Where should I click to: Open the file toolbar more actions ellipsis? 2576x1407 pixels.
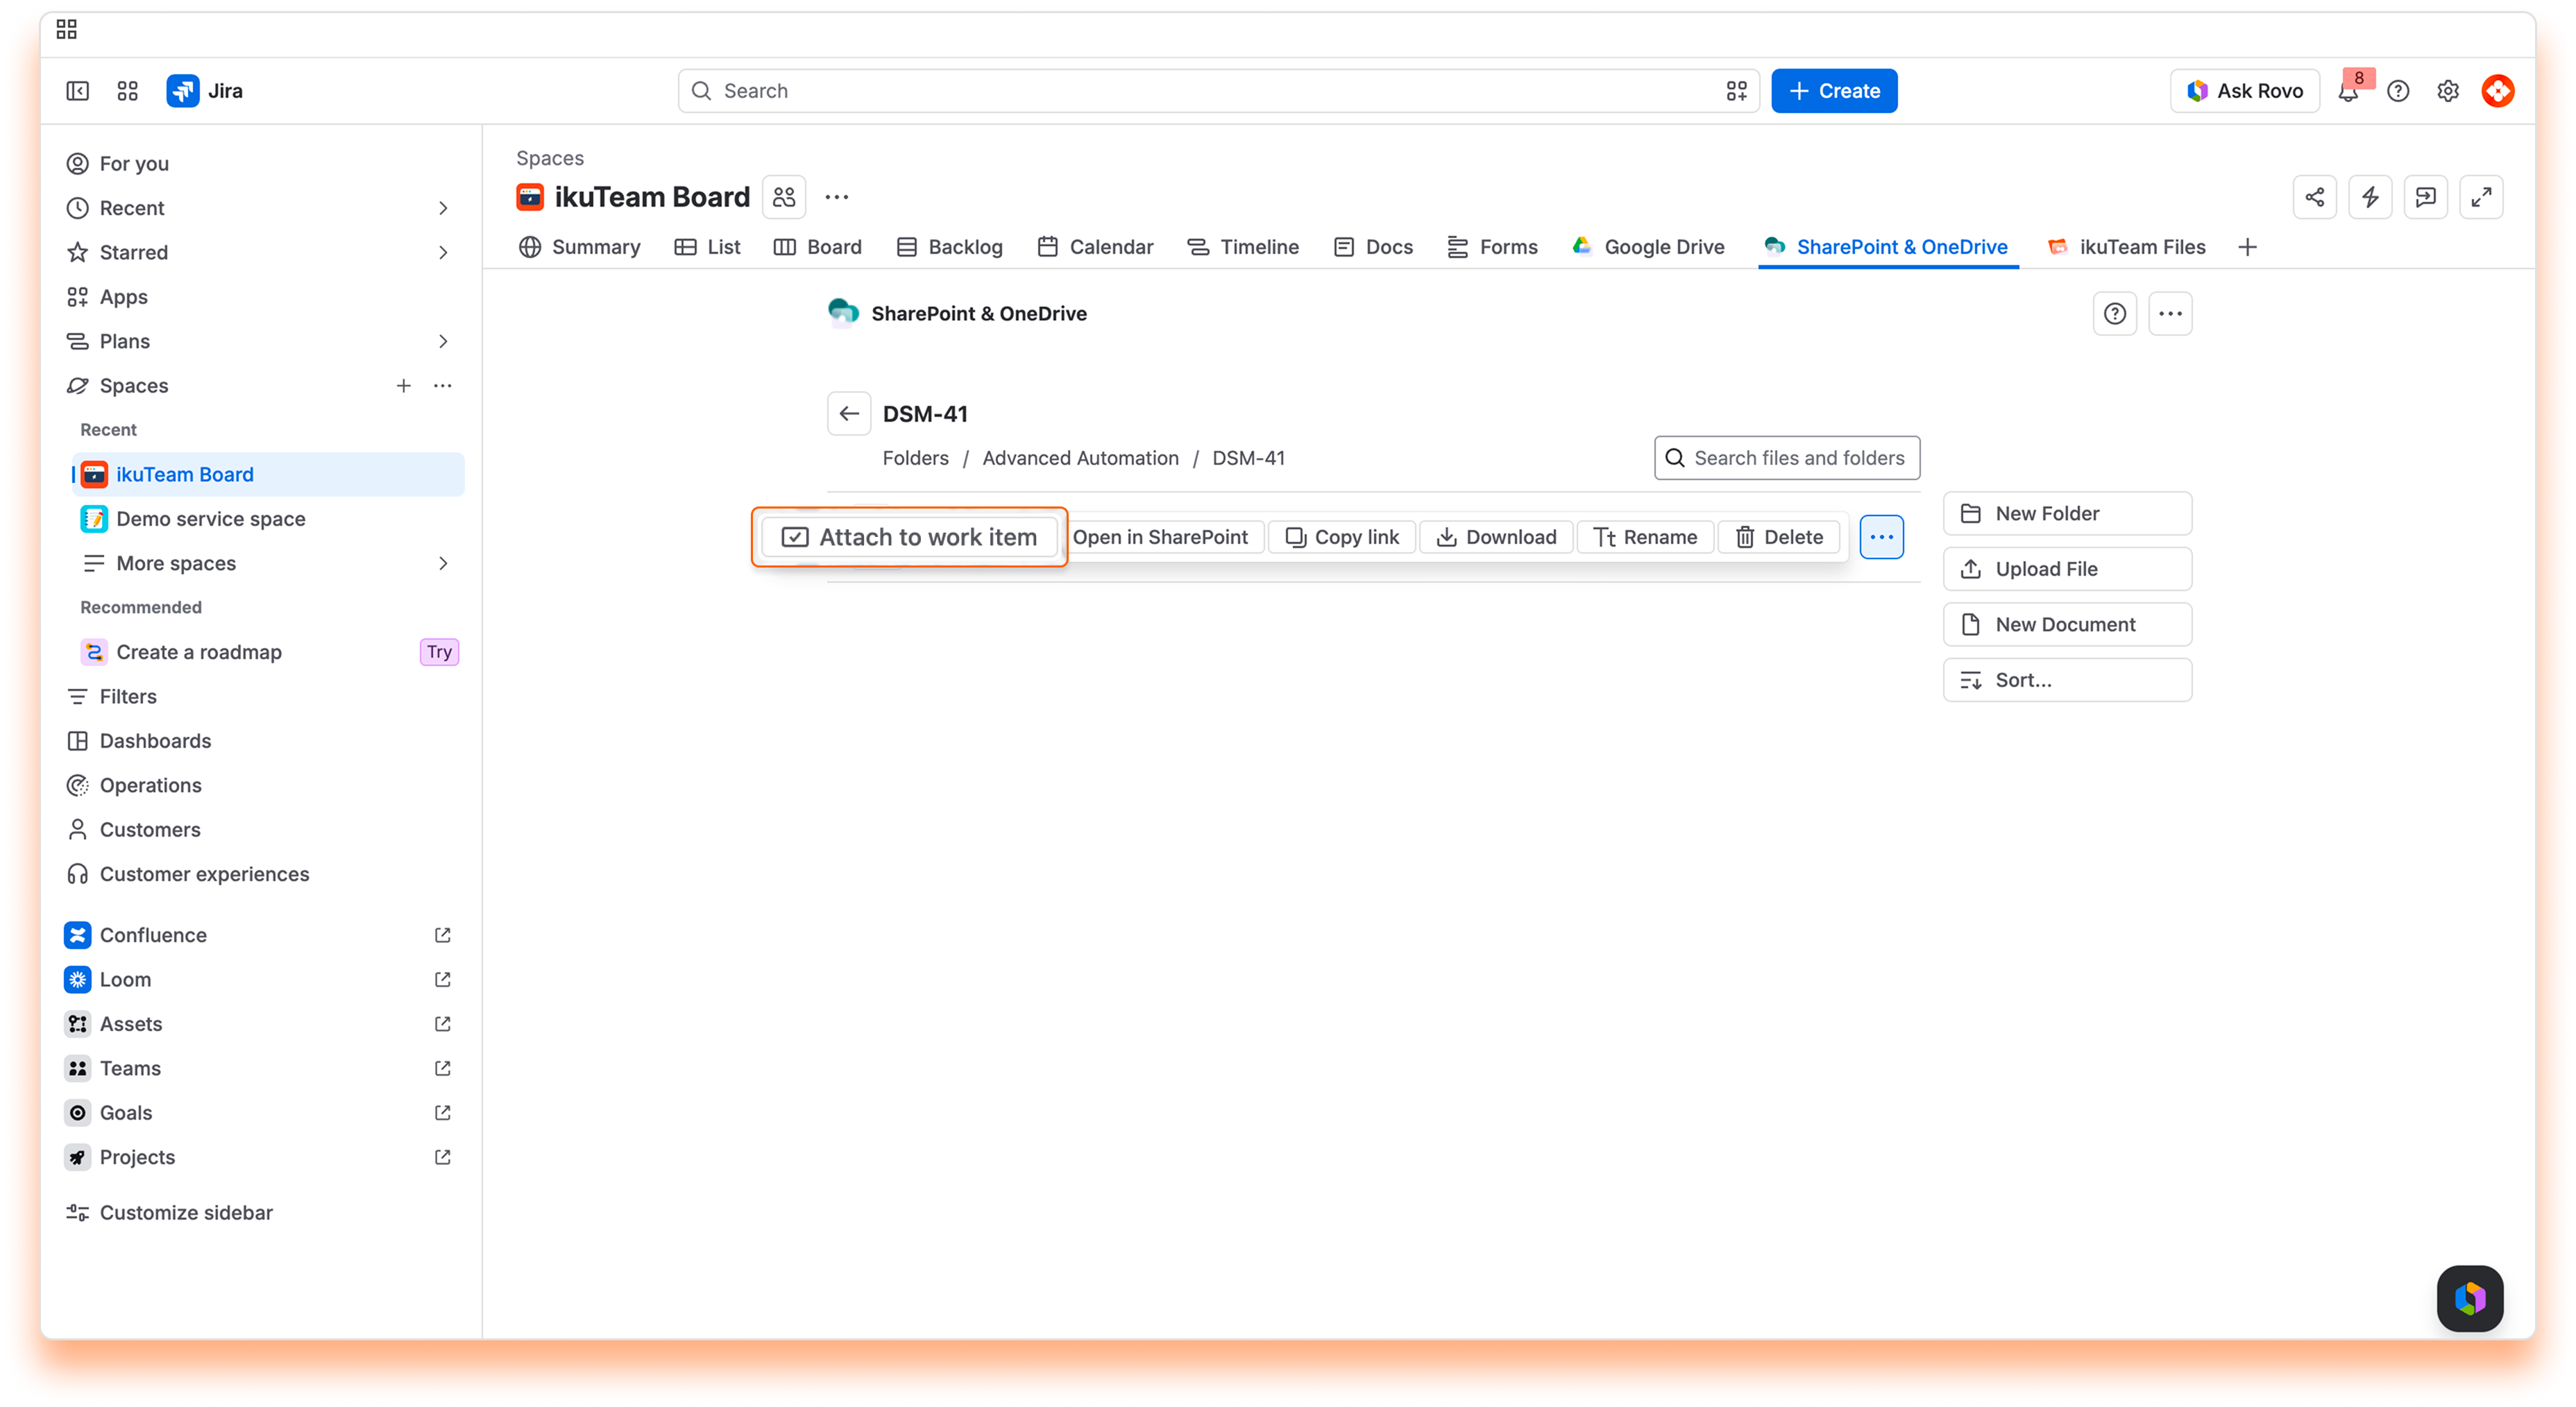1881,537
